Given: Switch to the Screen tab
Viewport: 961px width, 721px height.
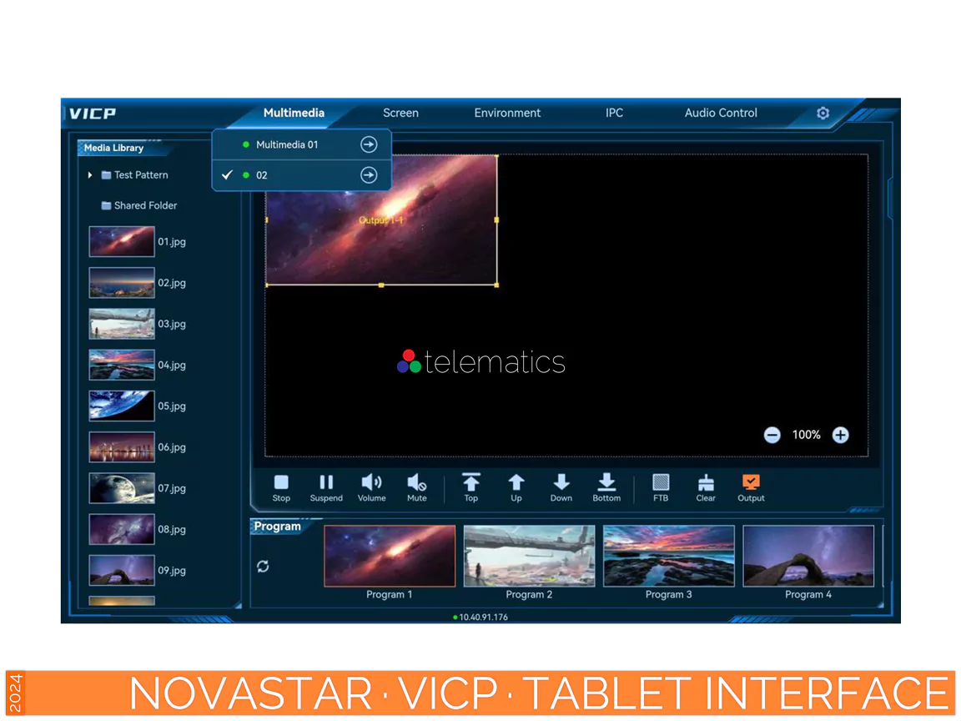Looking at the screenshot, I should pos(400,113).
